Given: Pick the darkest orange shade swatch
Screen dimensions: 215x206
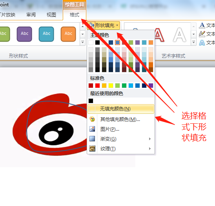Looking at the screenshot, I should click(151, 70).
